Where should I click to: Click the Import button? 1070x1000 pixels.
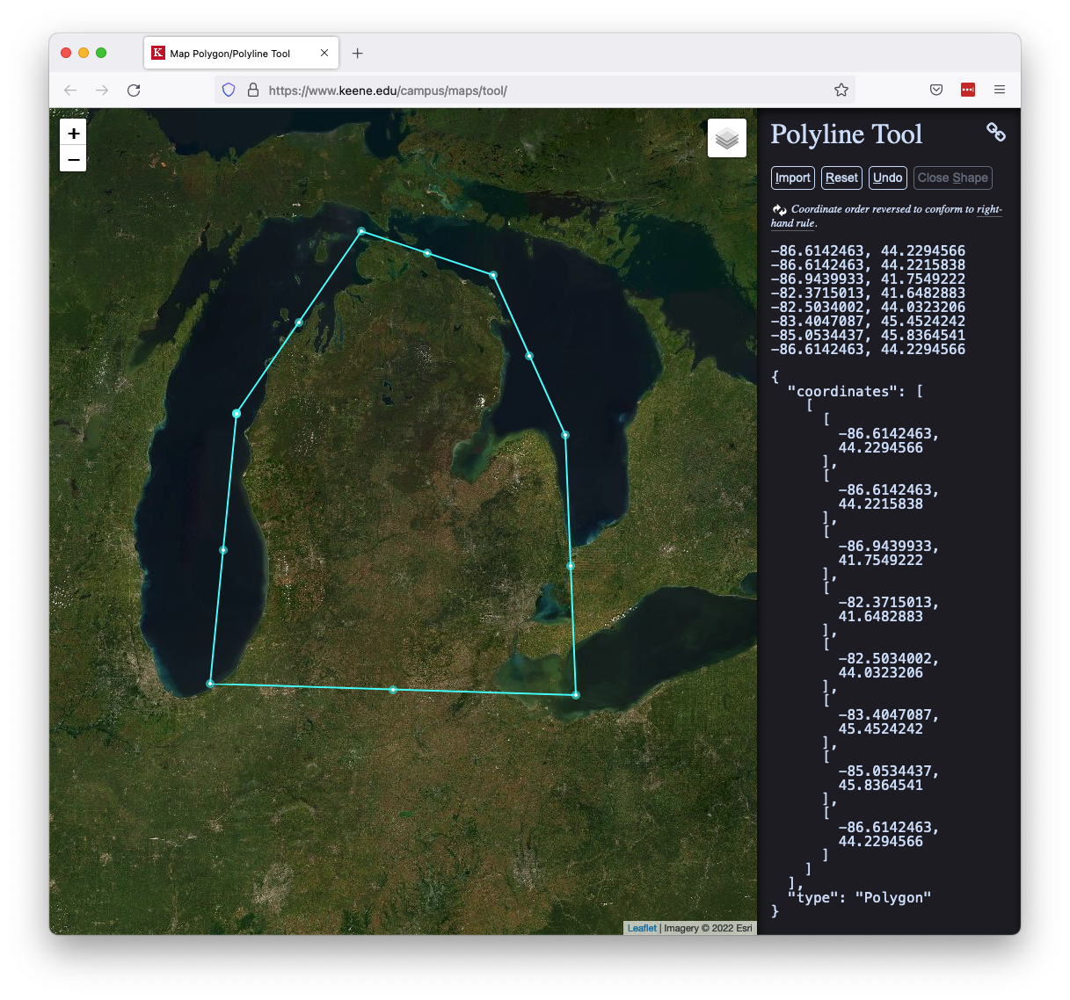point(792,178)
